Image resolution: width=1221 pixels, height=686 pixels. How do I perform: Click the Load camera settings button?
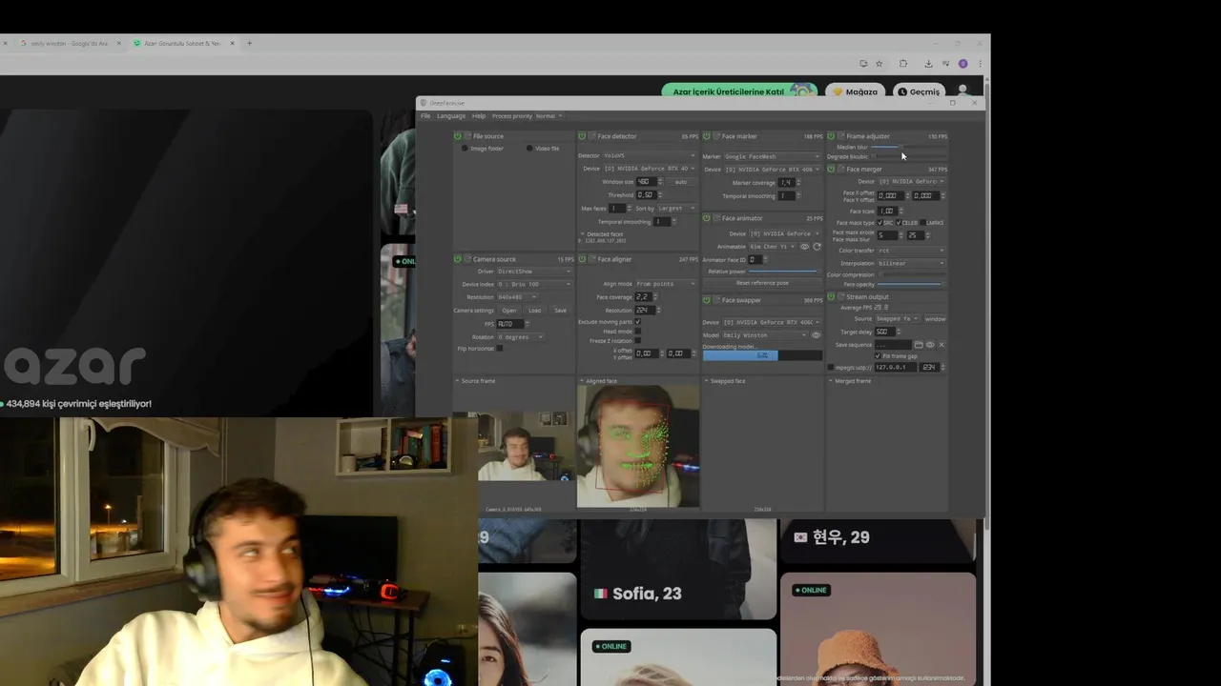click(x=534, y=311)
